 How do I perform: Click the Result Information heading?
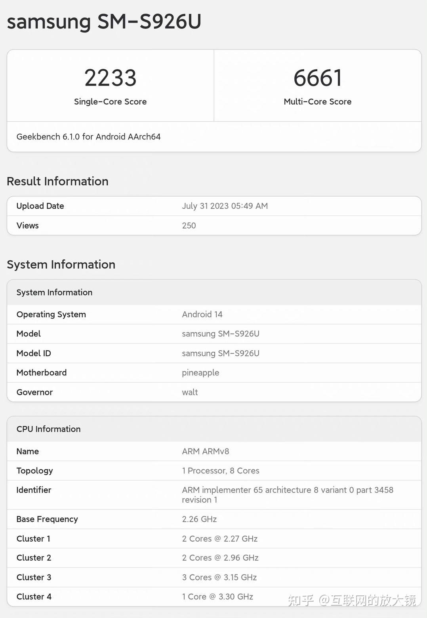point(57,181)
